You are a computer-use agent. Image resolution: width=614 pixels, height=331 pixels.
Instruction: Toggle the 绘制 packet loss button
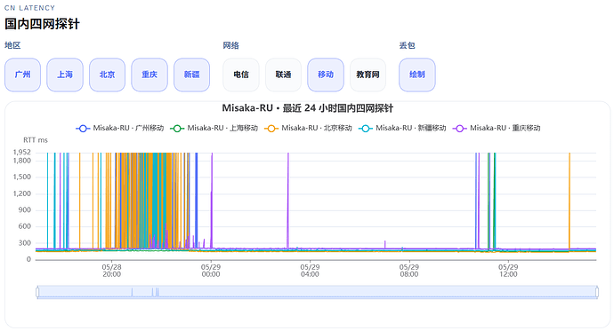click(417, 75)
